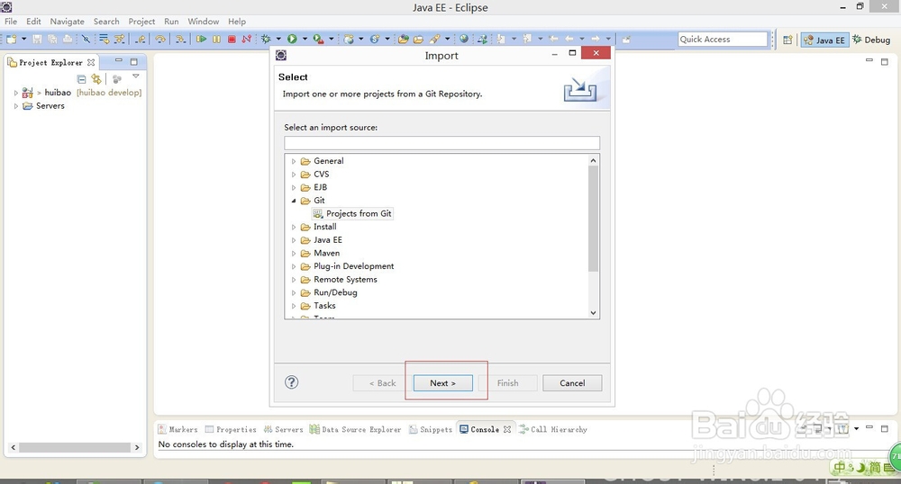Open the Project Explorer view menu triangle
This screenshot has width=901, height=484.
point(136,76)
